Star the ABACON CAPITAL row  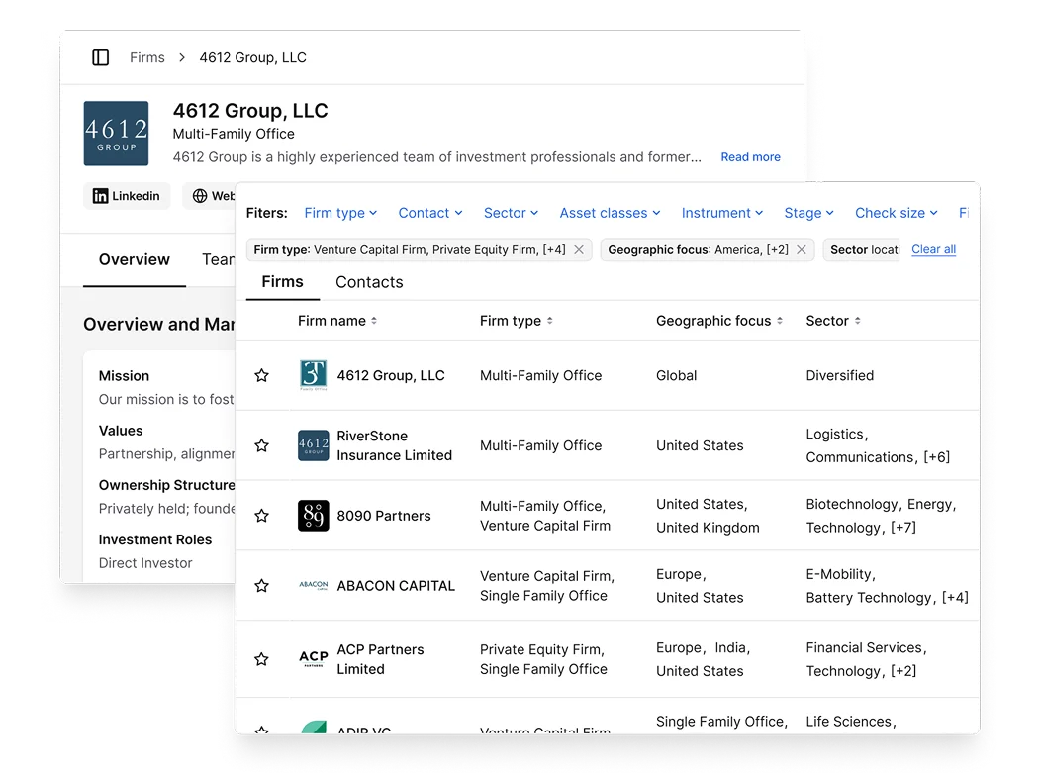tap(261, 585)
